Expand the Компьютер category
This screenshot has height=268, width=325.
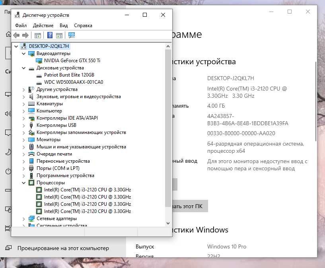pos(23,111)
